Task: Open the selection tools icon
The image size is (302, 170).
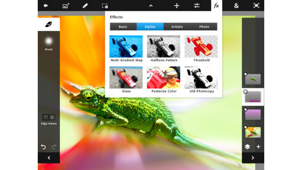Action: 105,6
